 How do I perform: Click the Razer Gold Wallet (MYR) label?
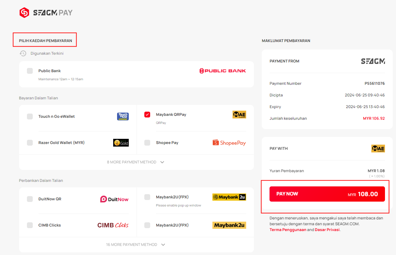click(x=62, y=143)
